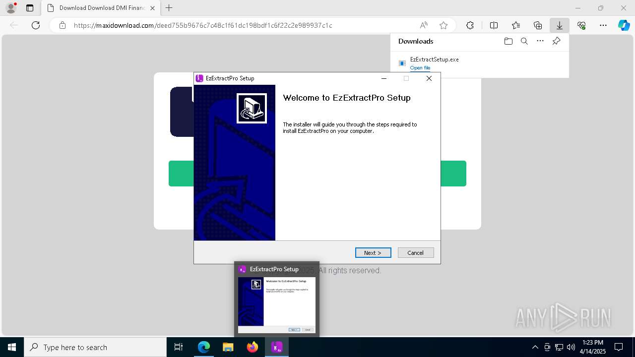The width and height of the screenshot is (635, 357).
Task: Open Edge Settings and more menu
Action: click(x=603, y=25)
